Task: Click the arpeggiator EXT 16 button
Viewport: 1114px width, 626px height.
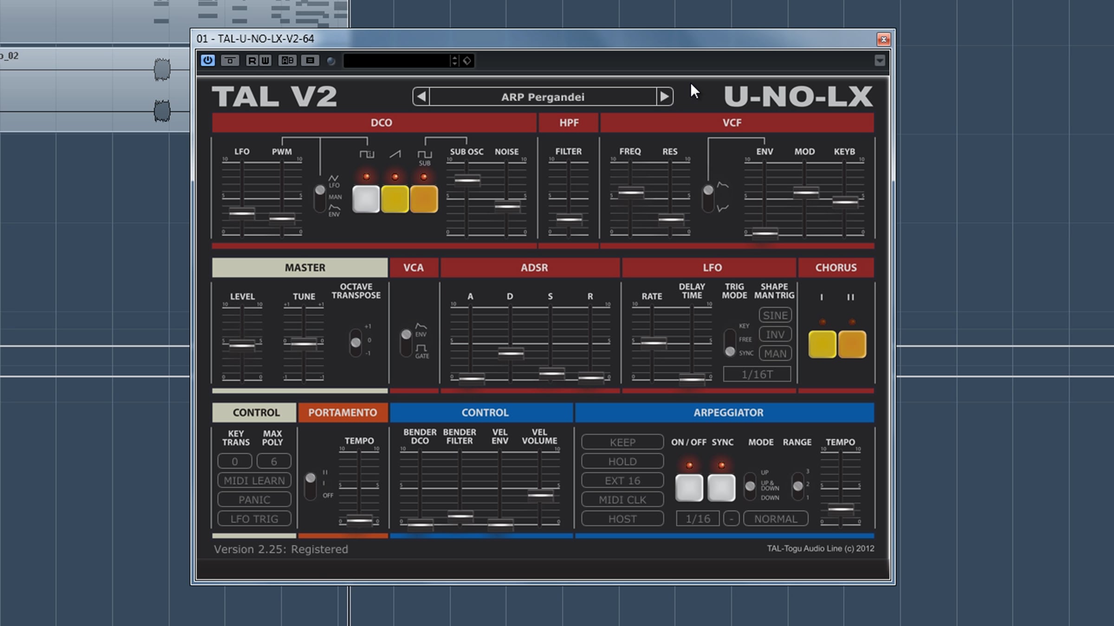Action: point(622,480)
